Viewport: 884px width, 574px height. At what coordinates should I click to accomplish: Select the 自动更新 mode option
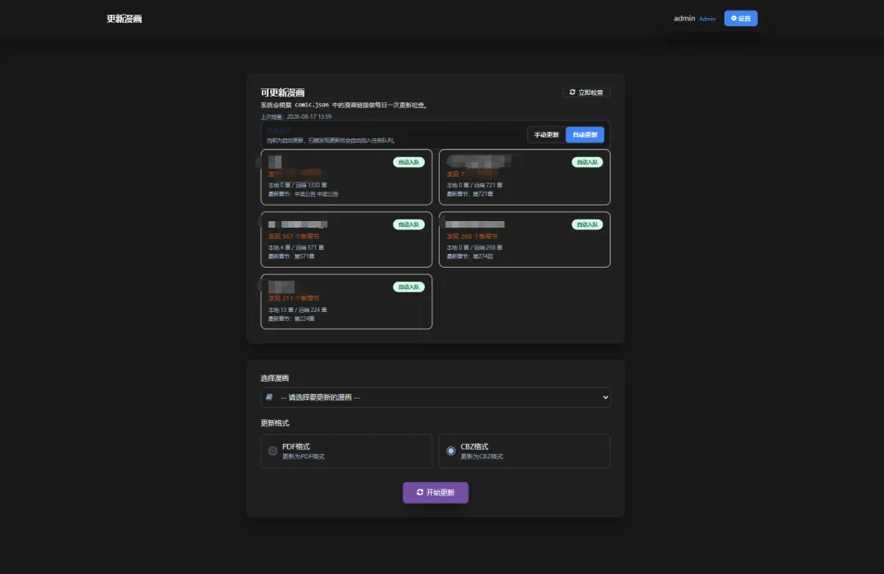coord(584,135)
